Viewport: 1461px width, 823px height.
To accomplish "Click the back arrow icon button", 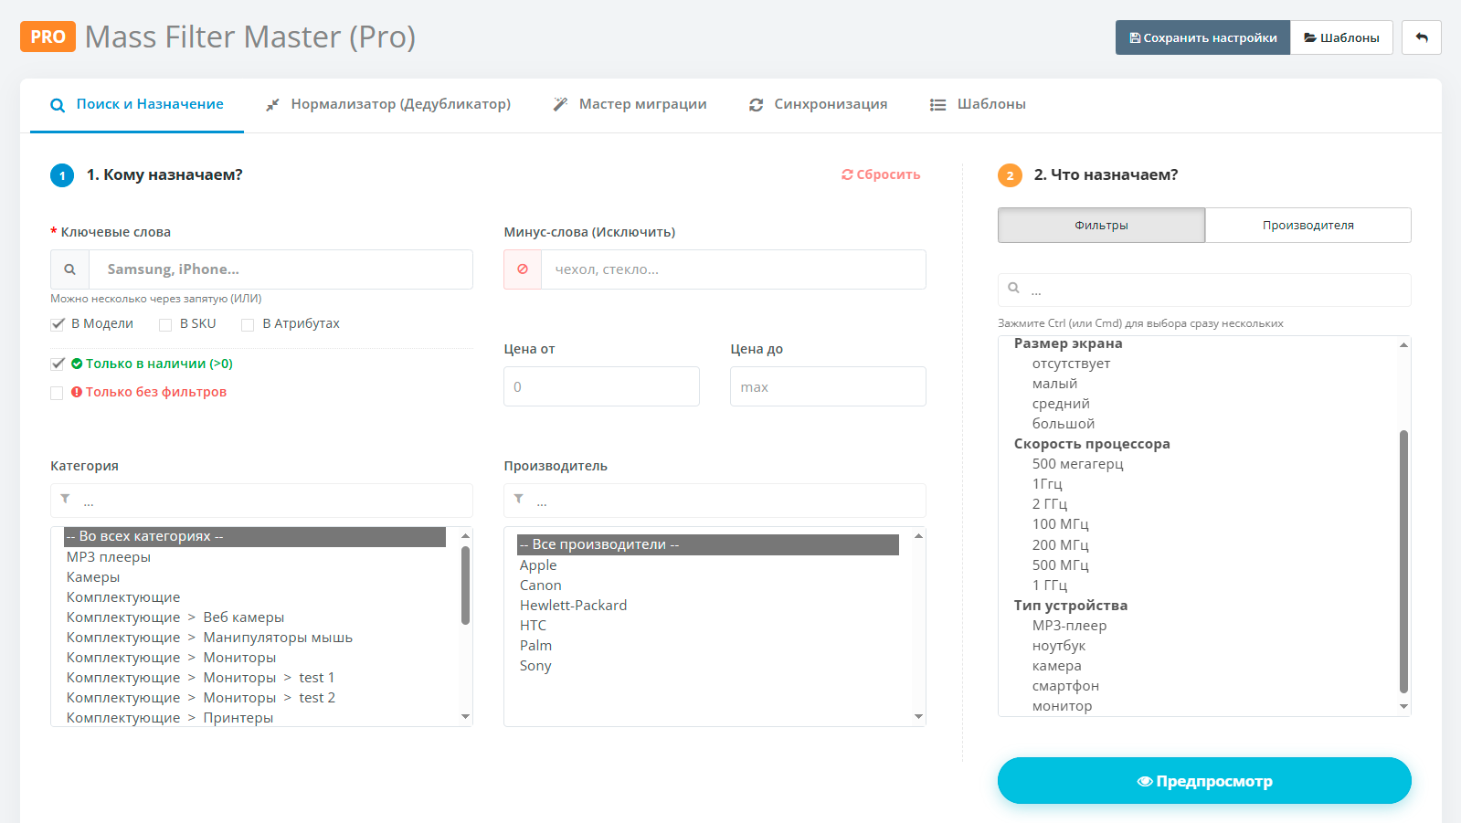I will tap(1421, 37).
